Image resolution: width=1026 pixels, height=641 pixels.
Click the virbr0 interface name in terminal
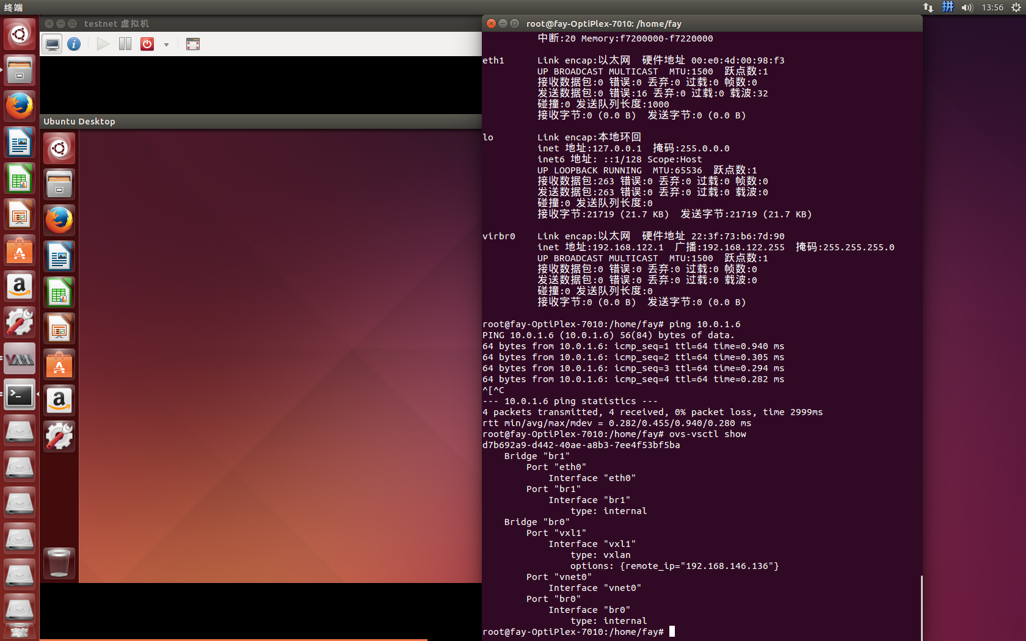tap(499, 236)
